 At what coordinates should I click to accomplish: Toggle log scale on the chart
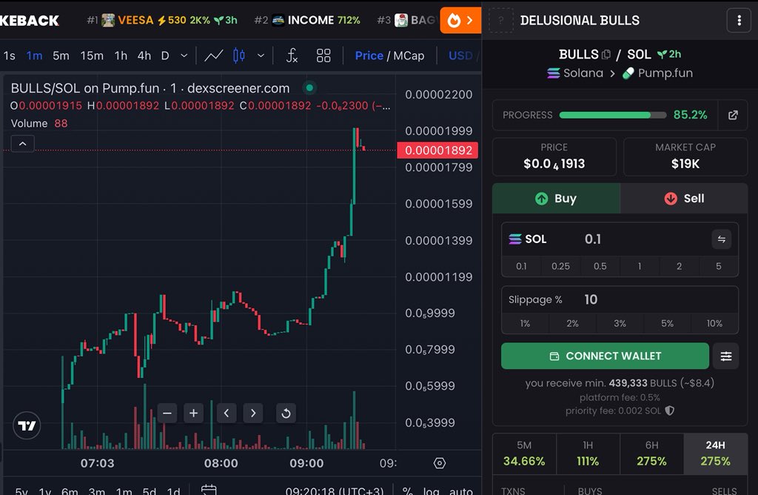(432, 491)
